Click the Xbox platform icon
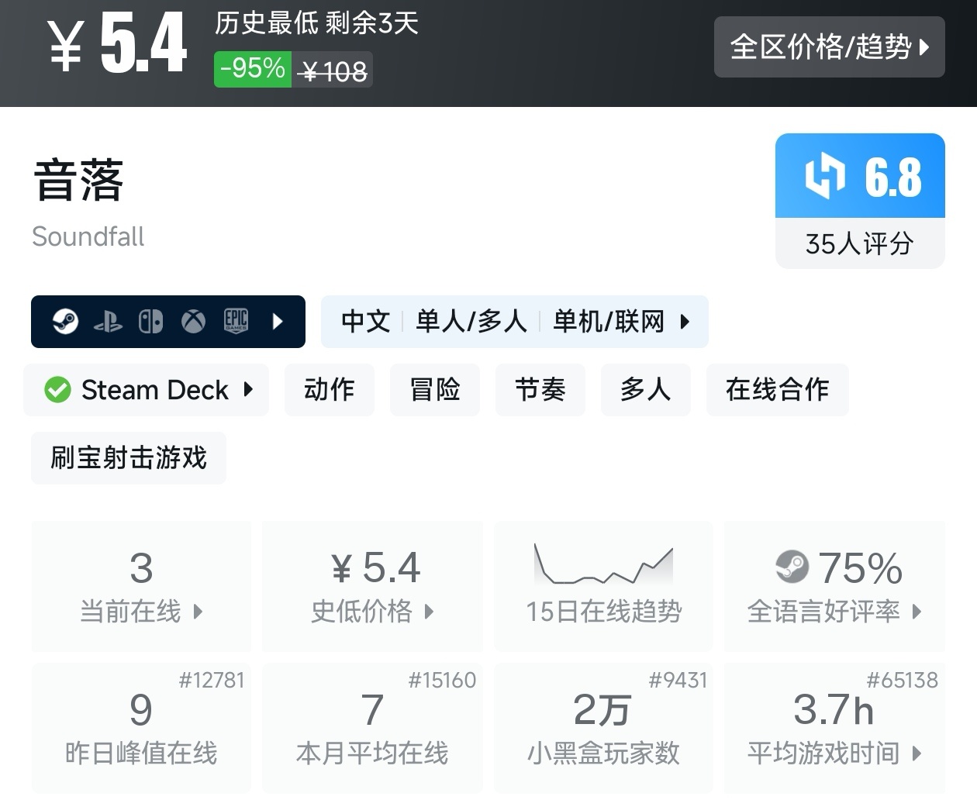The image size is (977, 800). (193, 321)
